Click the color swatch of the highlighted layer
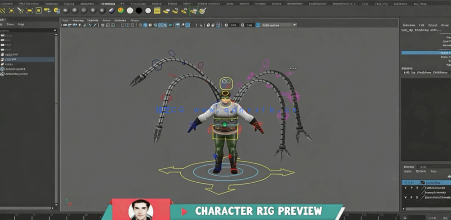This screenshot has width=451, height=220. pyautogui.click(x=423, y=183)
